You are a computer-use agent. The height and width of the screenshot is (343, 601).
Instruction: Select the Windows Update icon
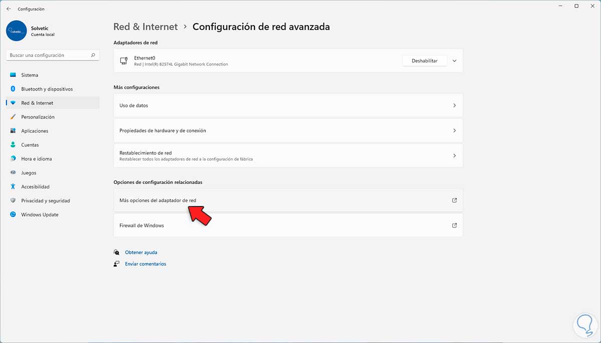pyautogui.click(x=13, y=215)
